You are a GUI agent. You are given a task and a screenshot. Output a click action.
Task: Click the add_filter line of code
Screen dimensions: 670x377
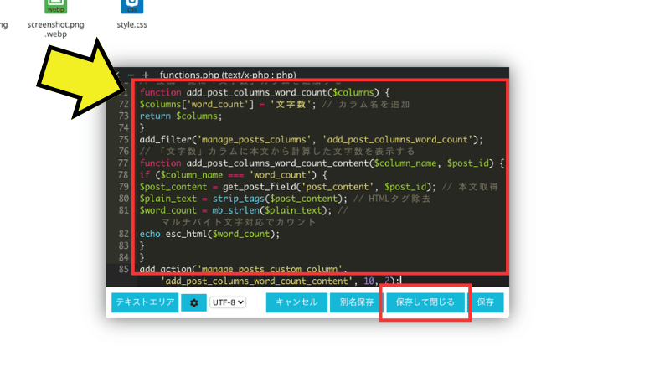click(x=312, y=139)
